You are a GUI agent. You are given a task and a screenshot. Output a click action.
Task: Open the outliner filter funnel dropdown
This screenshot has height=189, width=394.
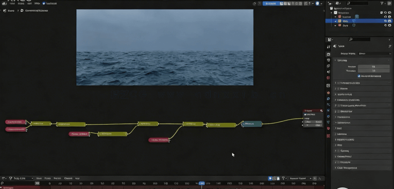[x=383, y=3]
